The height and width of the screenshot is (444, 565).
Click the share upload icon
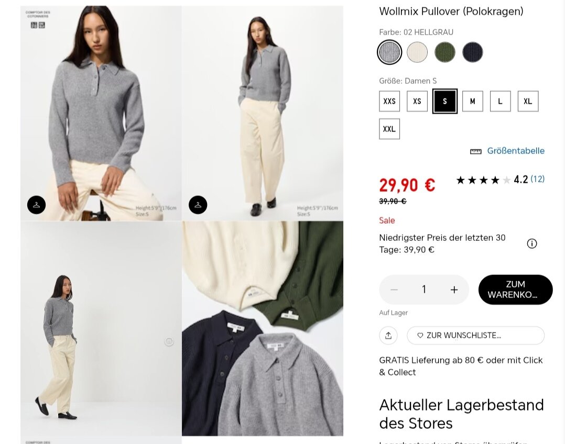388,336
